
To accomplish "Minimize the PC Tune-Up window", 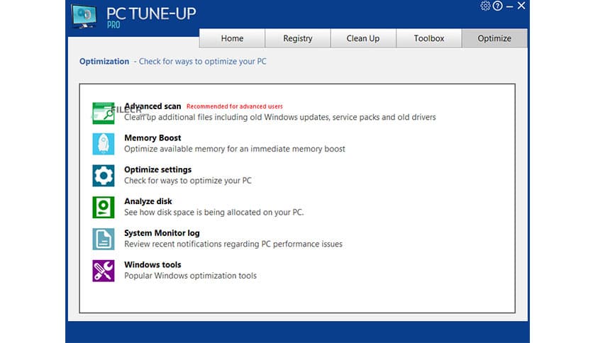I will pyautogui.click(x=510, y=6).
